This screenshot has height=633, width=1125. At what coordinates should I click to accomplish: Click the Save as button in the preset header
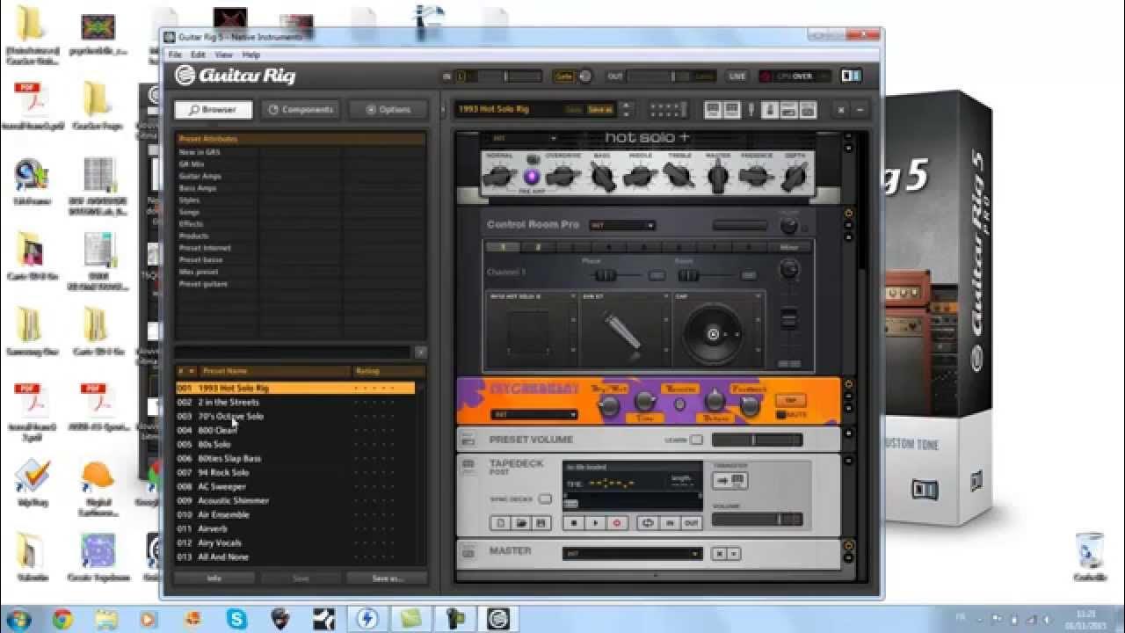click(x=599, y=110)
